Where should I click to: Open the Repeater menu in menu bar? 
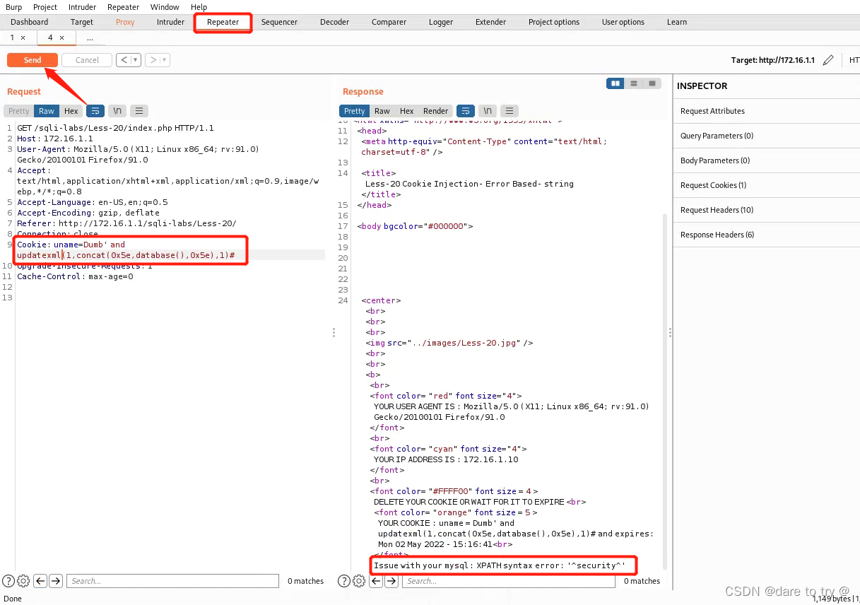123,7
